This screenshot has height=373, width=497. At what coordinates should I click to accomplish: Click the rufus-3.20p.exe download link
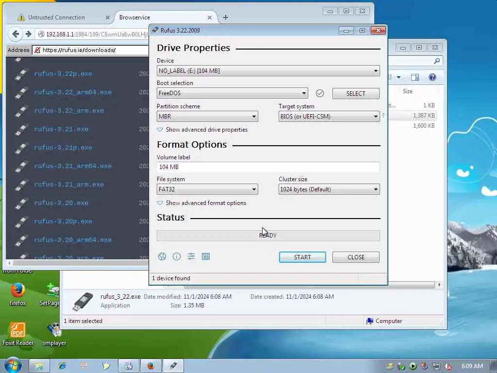pos(63,221)
